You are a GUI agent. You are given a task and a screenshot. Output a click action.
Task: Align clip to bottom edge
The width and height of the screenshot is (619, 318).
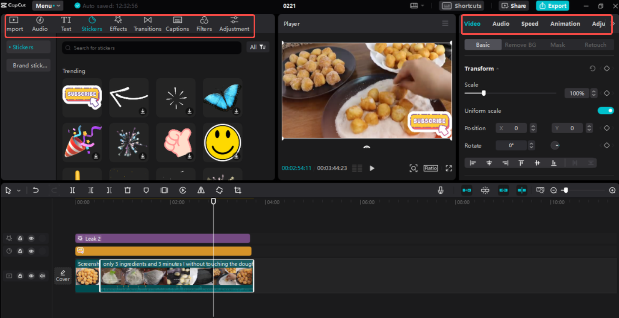[554, 163]
